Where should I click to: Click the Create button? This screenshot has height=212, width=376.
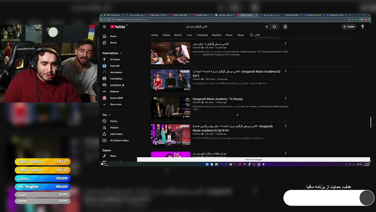(x=349, y=26)
